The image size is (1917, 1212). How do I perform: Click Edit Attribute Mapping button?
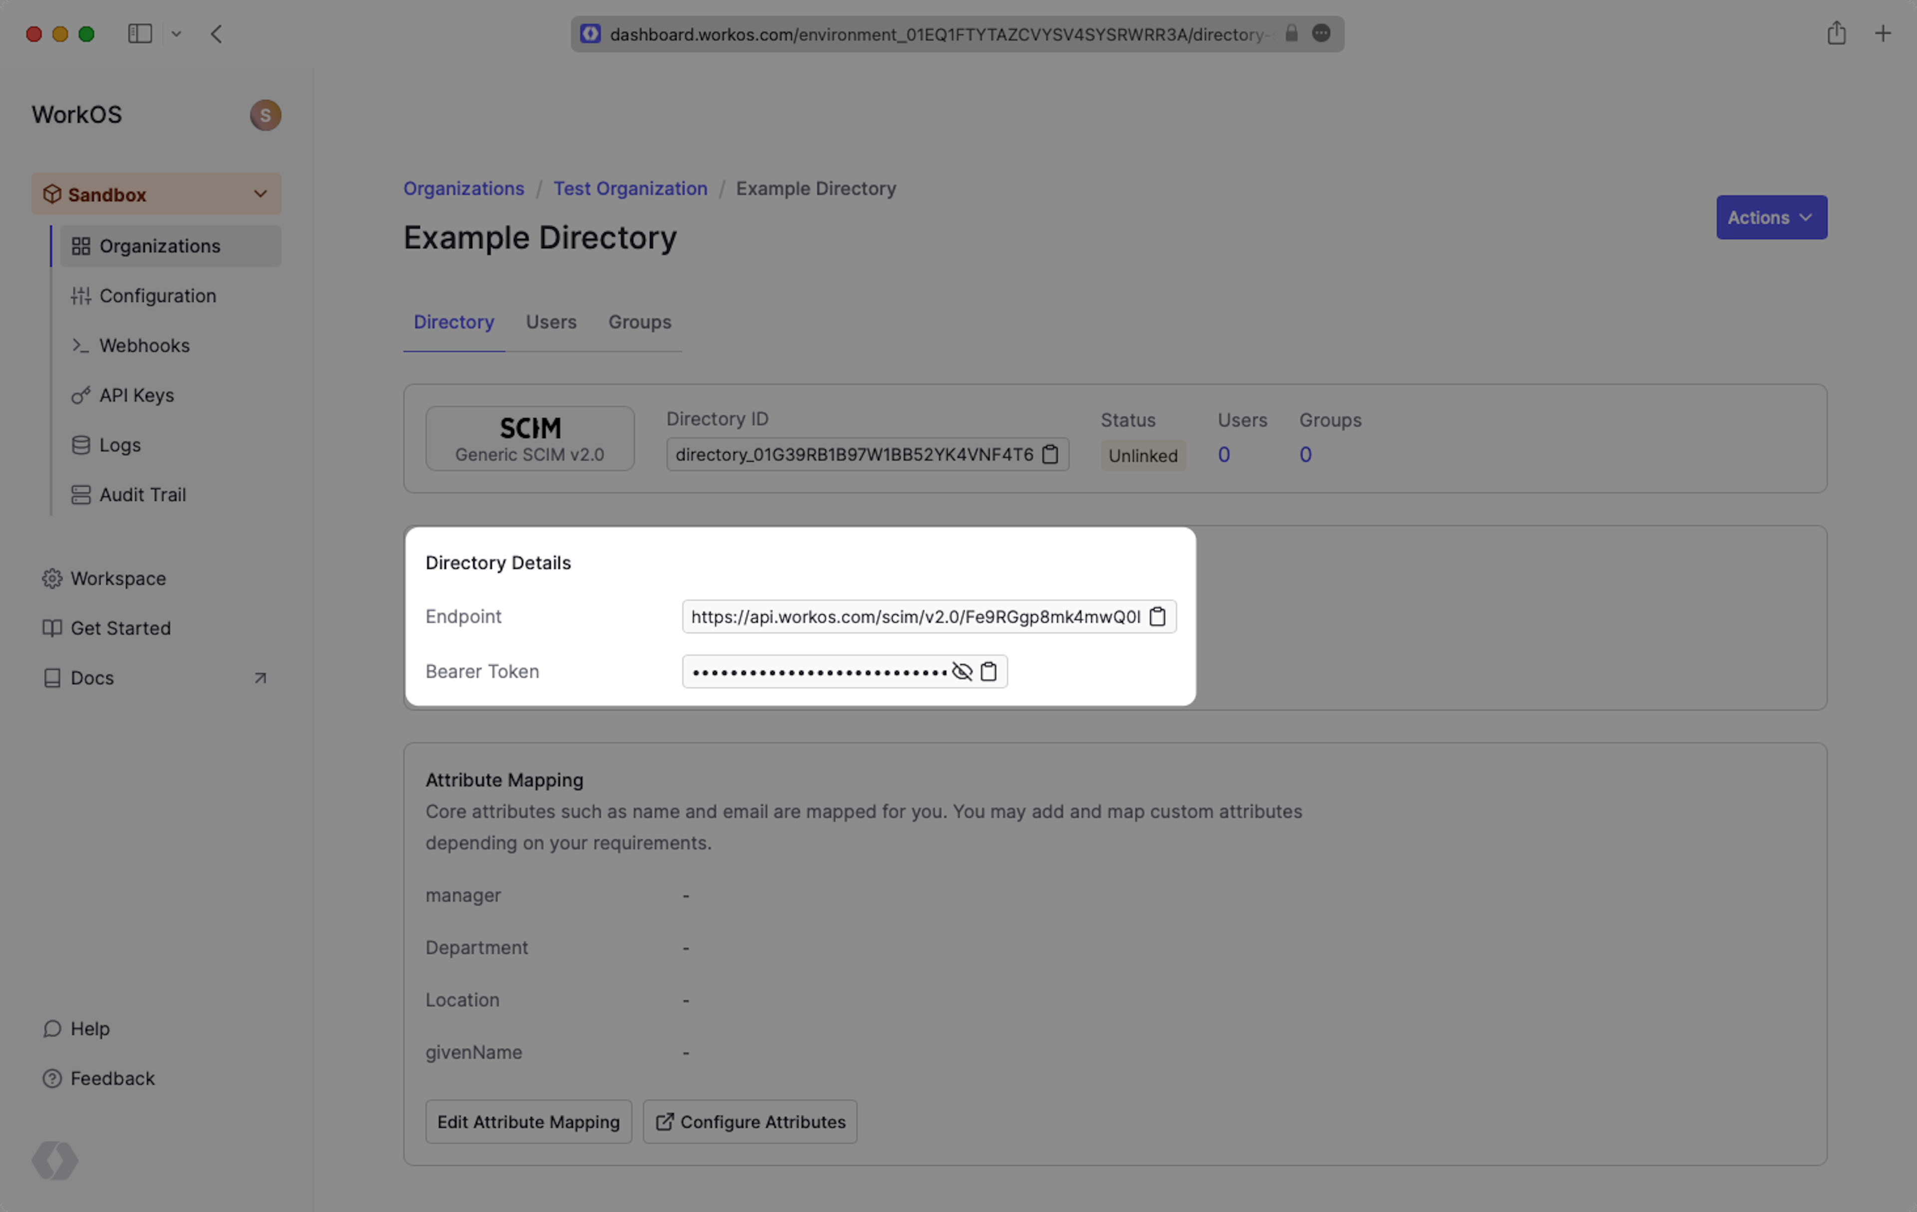point(528,1121)
